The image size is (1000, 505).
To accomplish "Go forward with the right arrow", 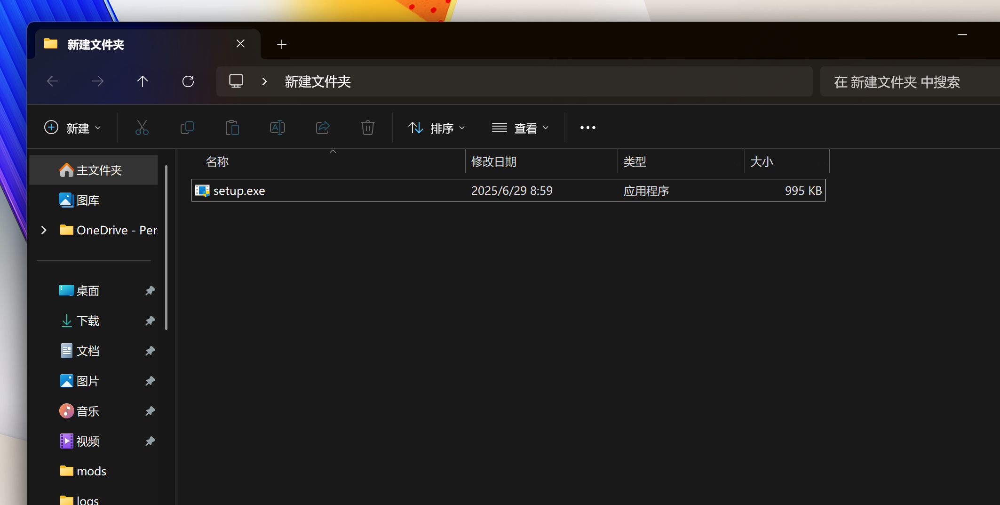I will pos(98,81).
